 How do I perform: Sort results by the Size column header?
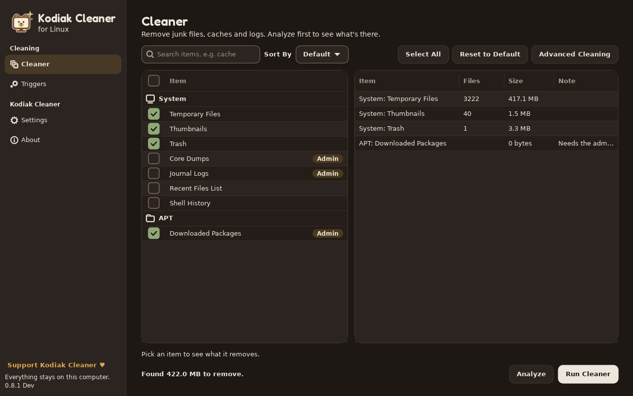tap(529, 81)
